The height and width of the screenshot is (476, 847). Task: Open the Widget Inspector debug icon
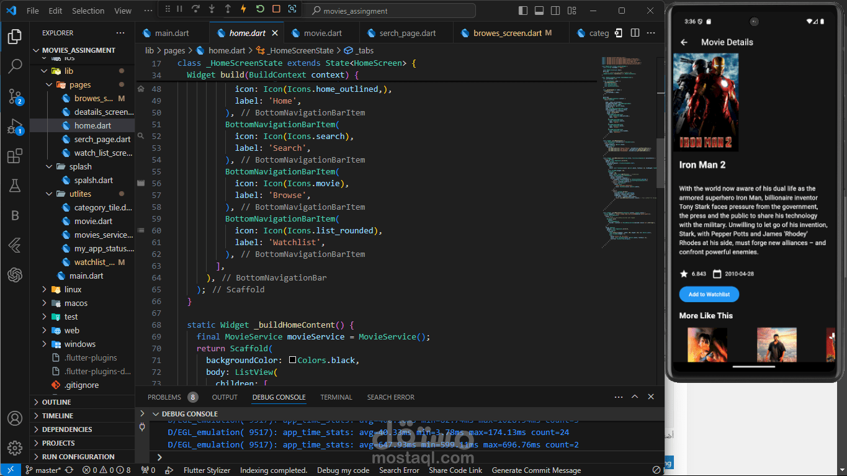(x=292, y=9)
